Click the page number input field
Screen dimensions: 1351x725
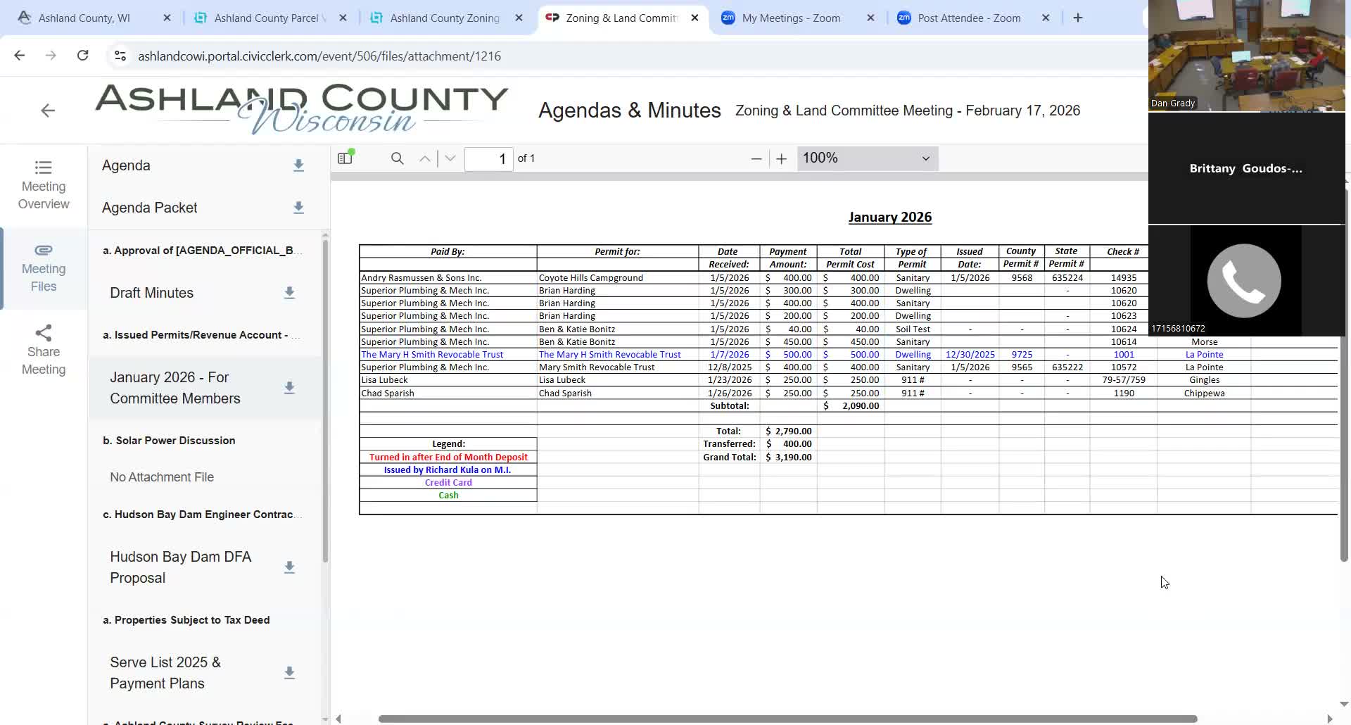pyautogui.click(x=489, y=158)
